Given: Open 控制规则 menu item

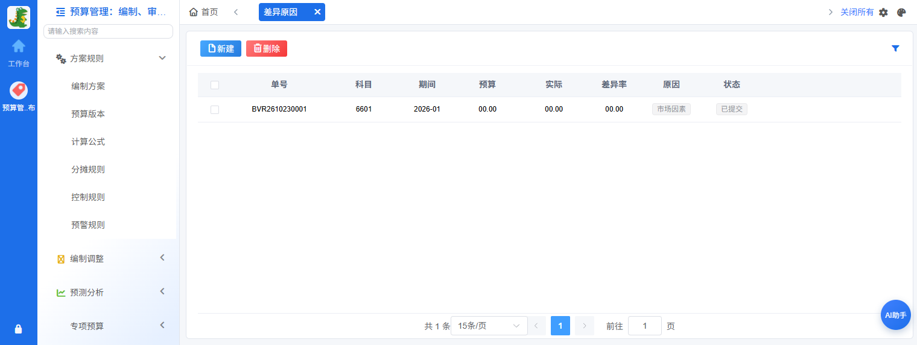Looking at the screenshot, I should point(88,197).
